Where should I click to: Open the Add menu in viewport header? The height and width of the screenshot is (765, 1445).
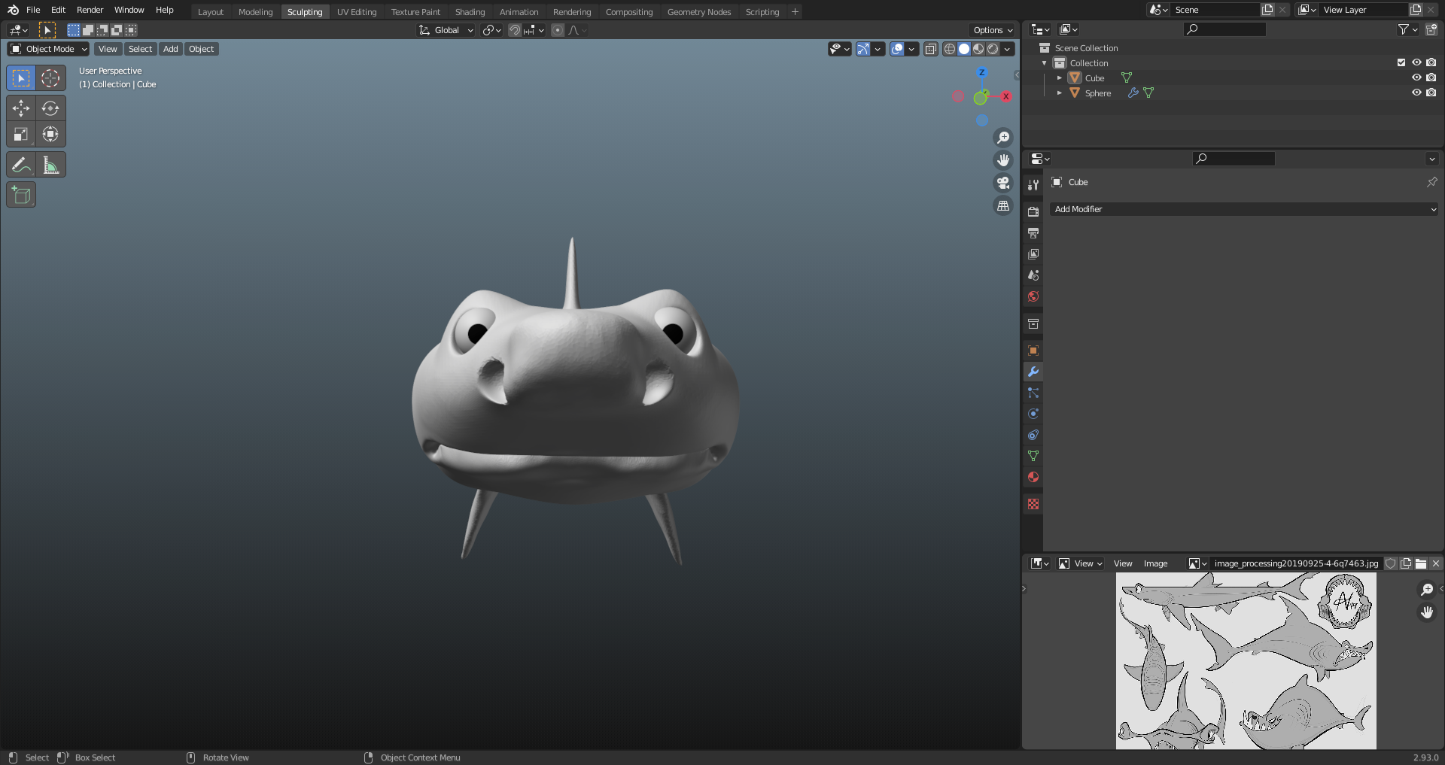click(171, 49)
